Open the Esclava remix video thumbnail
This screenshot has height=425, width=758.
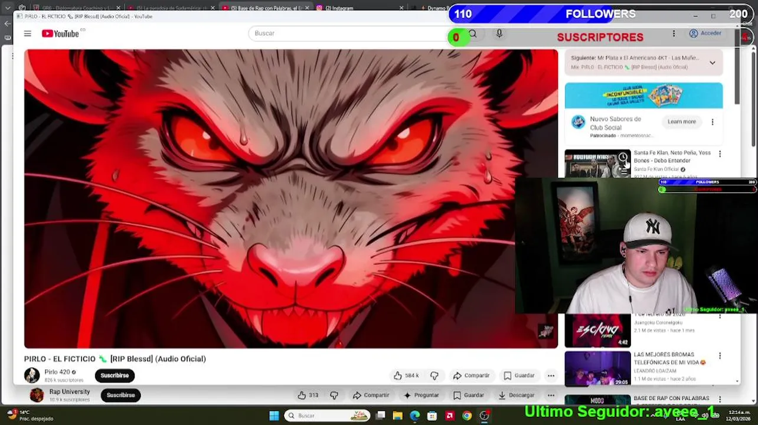[597, 331]
